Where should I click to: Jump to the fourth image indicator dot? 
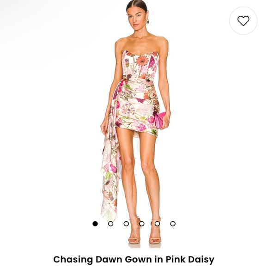coord(142,224)
